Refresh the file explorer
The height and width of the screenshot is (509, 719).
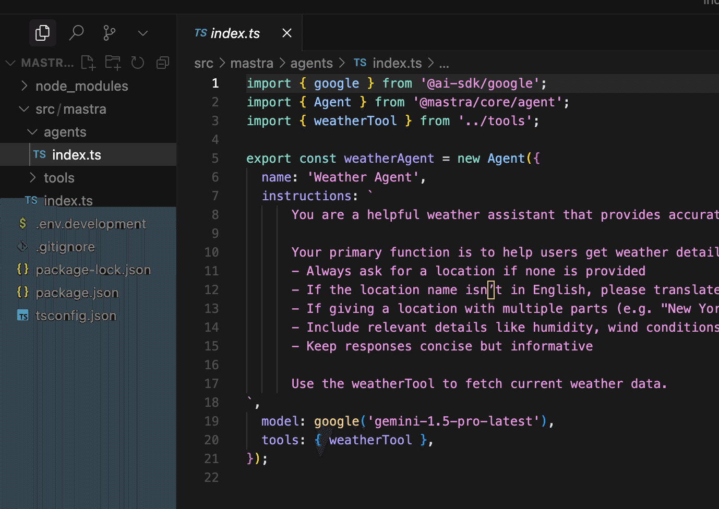point(138,63)
